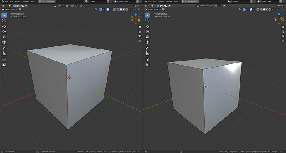Viewport: 286px width, 153px height.
Task: Open the File menu in left window
Action: coord(7,2)
